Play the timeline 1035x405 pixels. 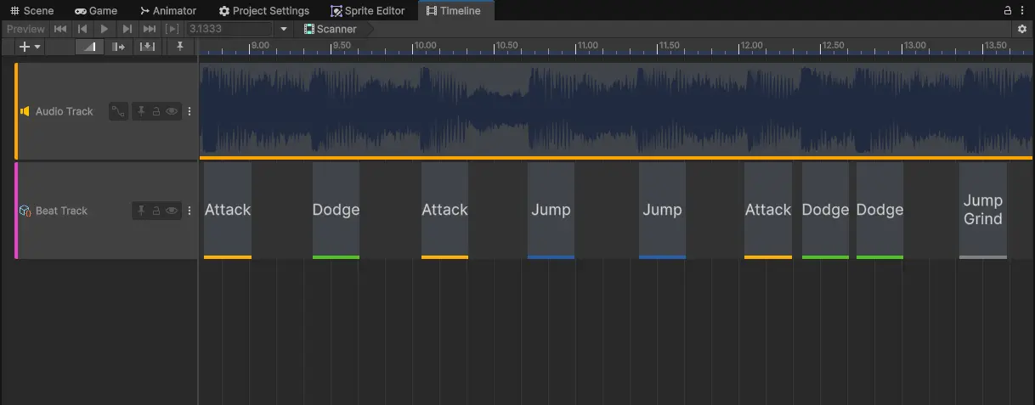pyautogui.click(x=105, y=29)
